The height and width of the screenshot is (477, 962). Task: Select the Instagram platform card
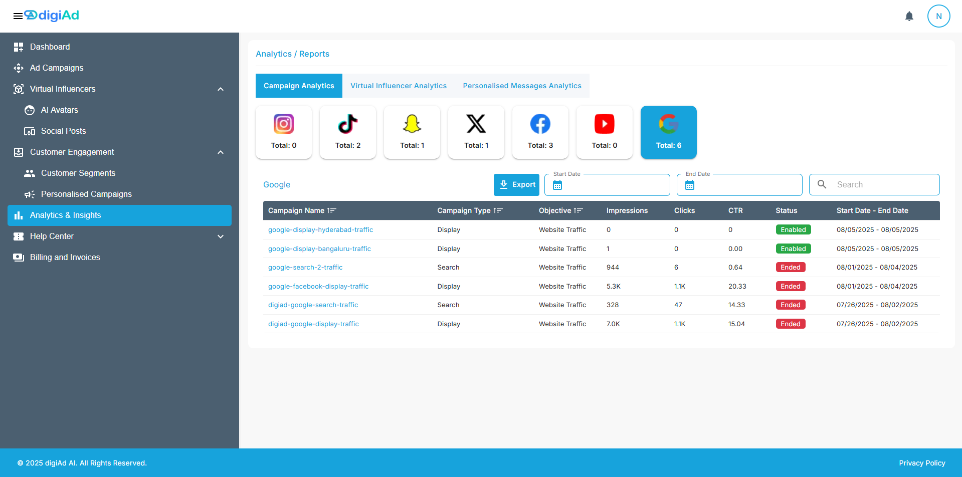(x=284, y=132)
